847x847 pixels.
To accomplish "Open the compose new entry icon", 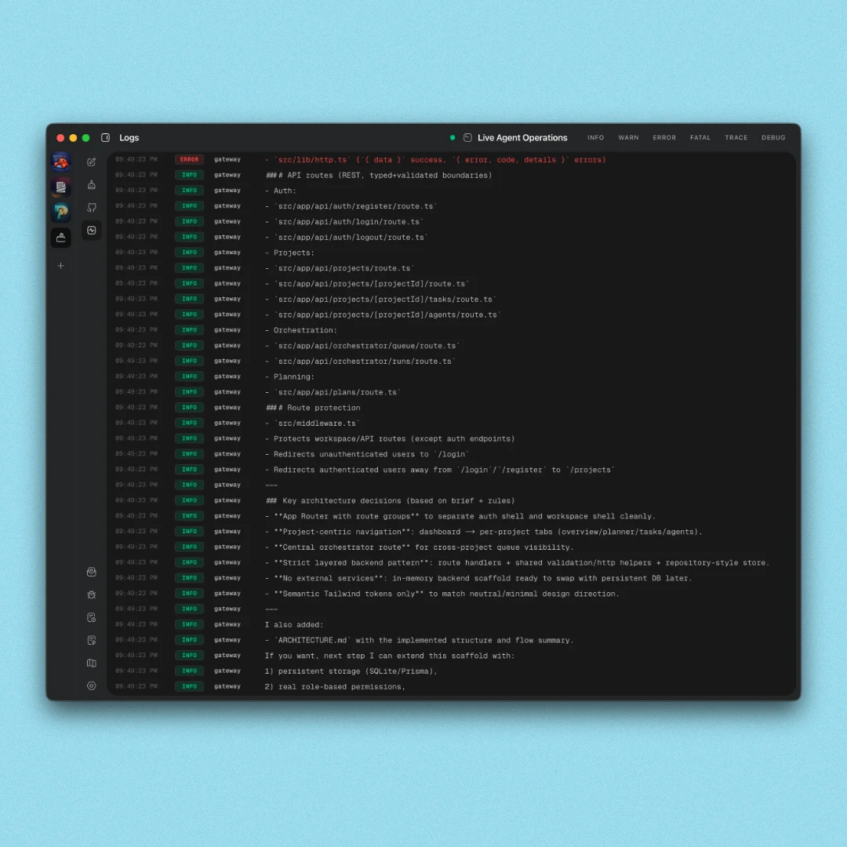I will pyautogui.click(x=92, y=162).
